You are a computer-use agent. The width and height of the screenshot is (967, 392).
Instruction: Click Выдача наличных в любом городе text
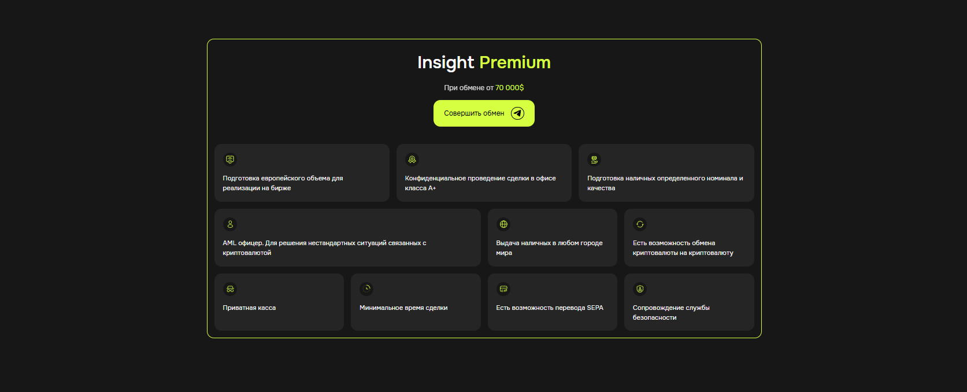(x=549, y=248)
